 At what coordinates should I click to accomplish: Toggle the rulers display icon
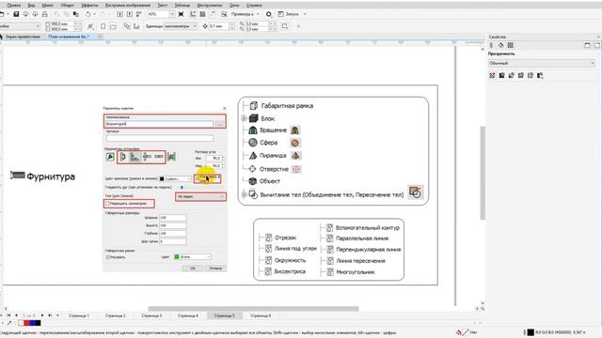(193, 14)
